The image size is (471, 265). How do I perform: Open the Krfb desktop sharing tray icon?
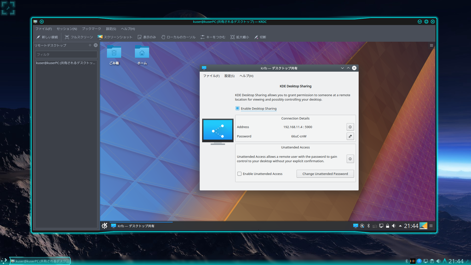pyautogui.click(x=355, y=225)
